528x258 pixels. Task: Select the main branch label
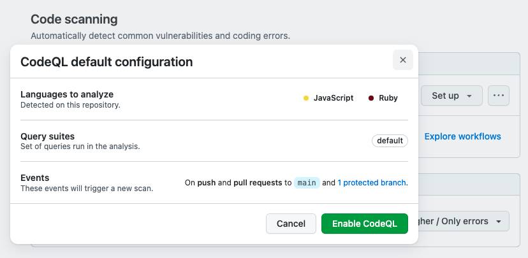[x=307, y=182]
